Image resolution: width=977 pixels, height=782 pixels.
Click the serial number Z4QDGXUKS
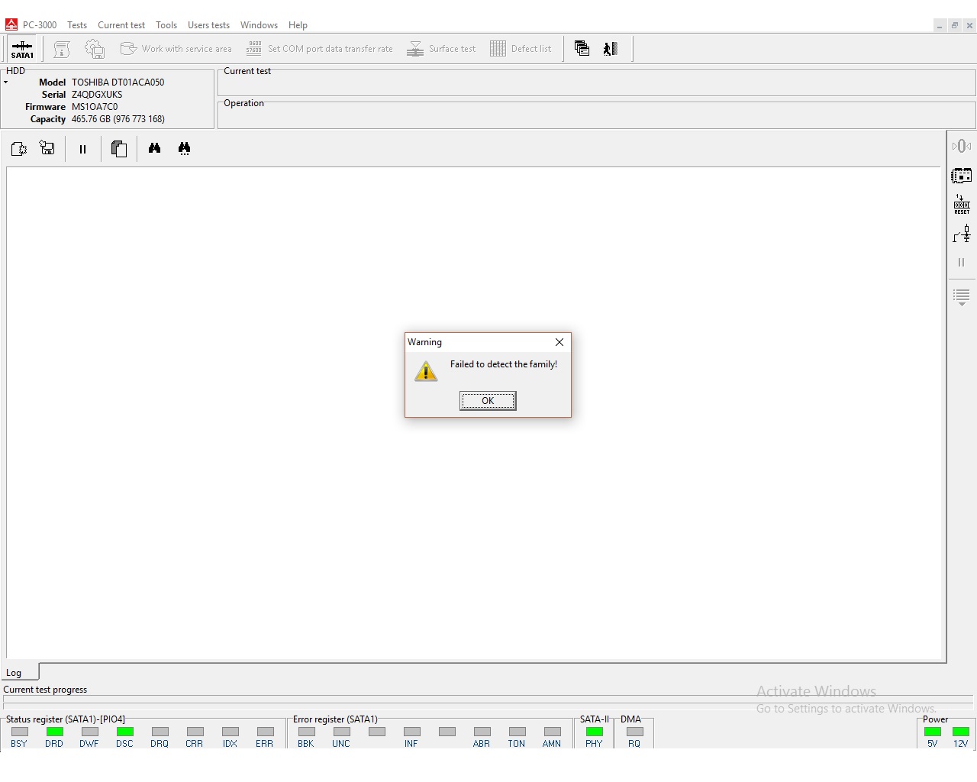click(x=97, y=95)
